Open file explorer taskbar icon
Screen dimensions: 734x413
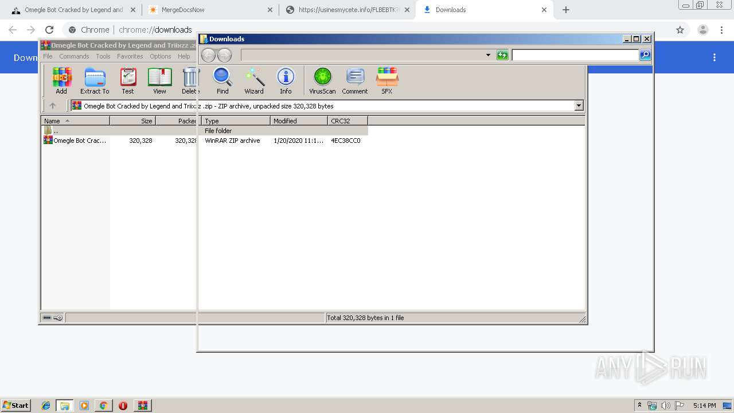pos(64,406)
